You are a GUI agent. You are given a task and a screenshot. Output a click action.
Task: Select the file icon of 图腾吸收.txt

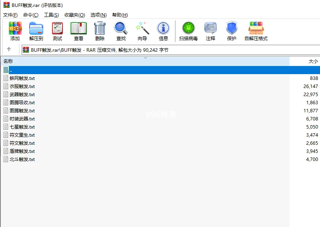point(6,102)
